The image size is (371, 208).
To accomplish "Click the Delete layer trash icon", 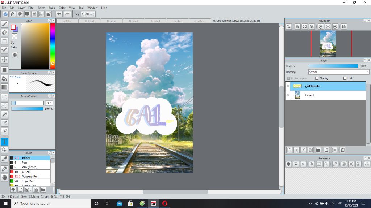I will pos(343,150).
